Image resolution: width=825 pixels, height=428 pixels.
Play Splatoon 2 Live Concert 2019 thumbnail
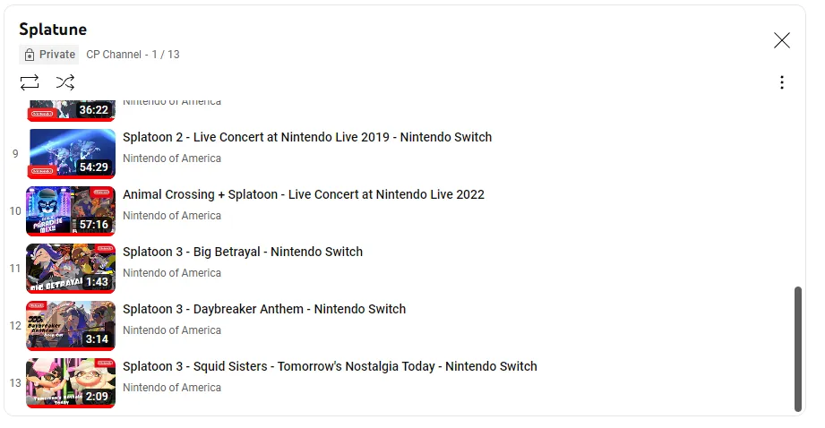pyautogui.click(x=71, y=153)
